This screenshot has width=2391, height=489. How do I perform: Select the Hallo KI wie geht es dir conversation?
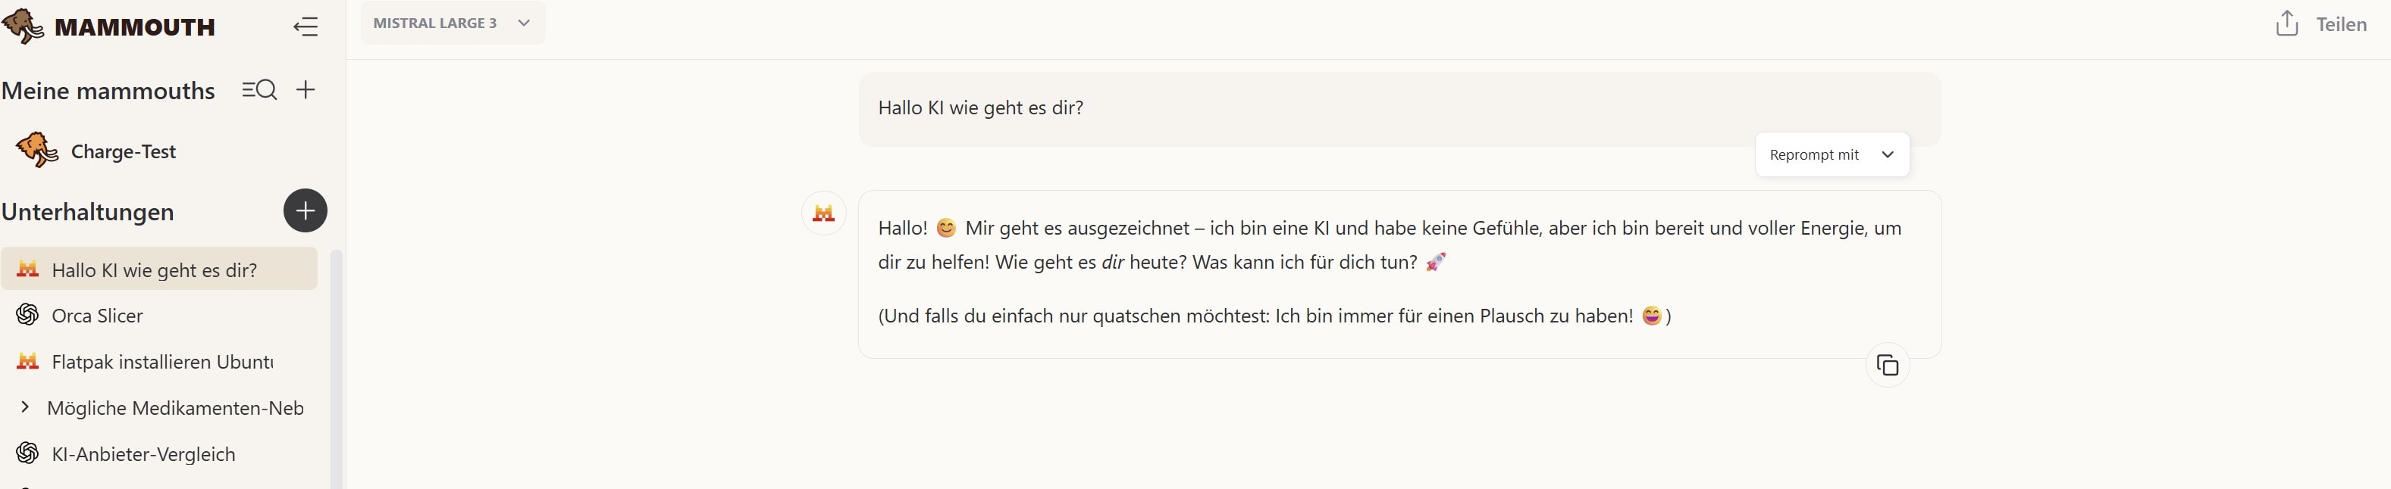154,270
